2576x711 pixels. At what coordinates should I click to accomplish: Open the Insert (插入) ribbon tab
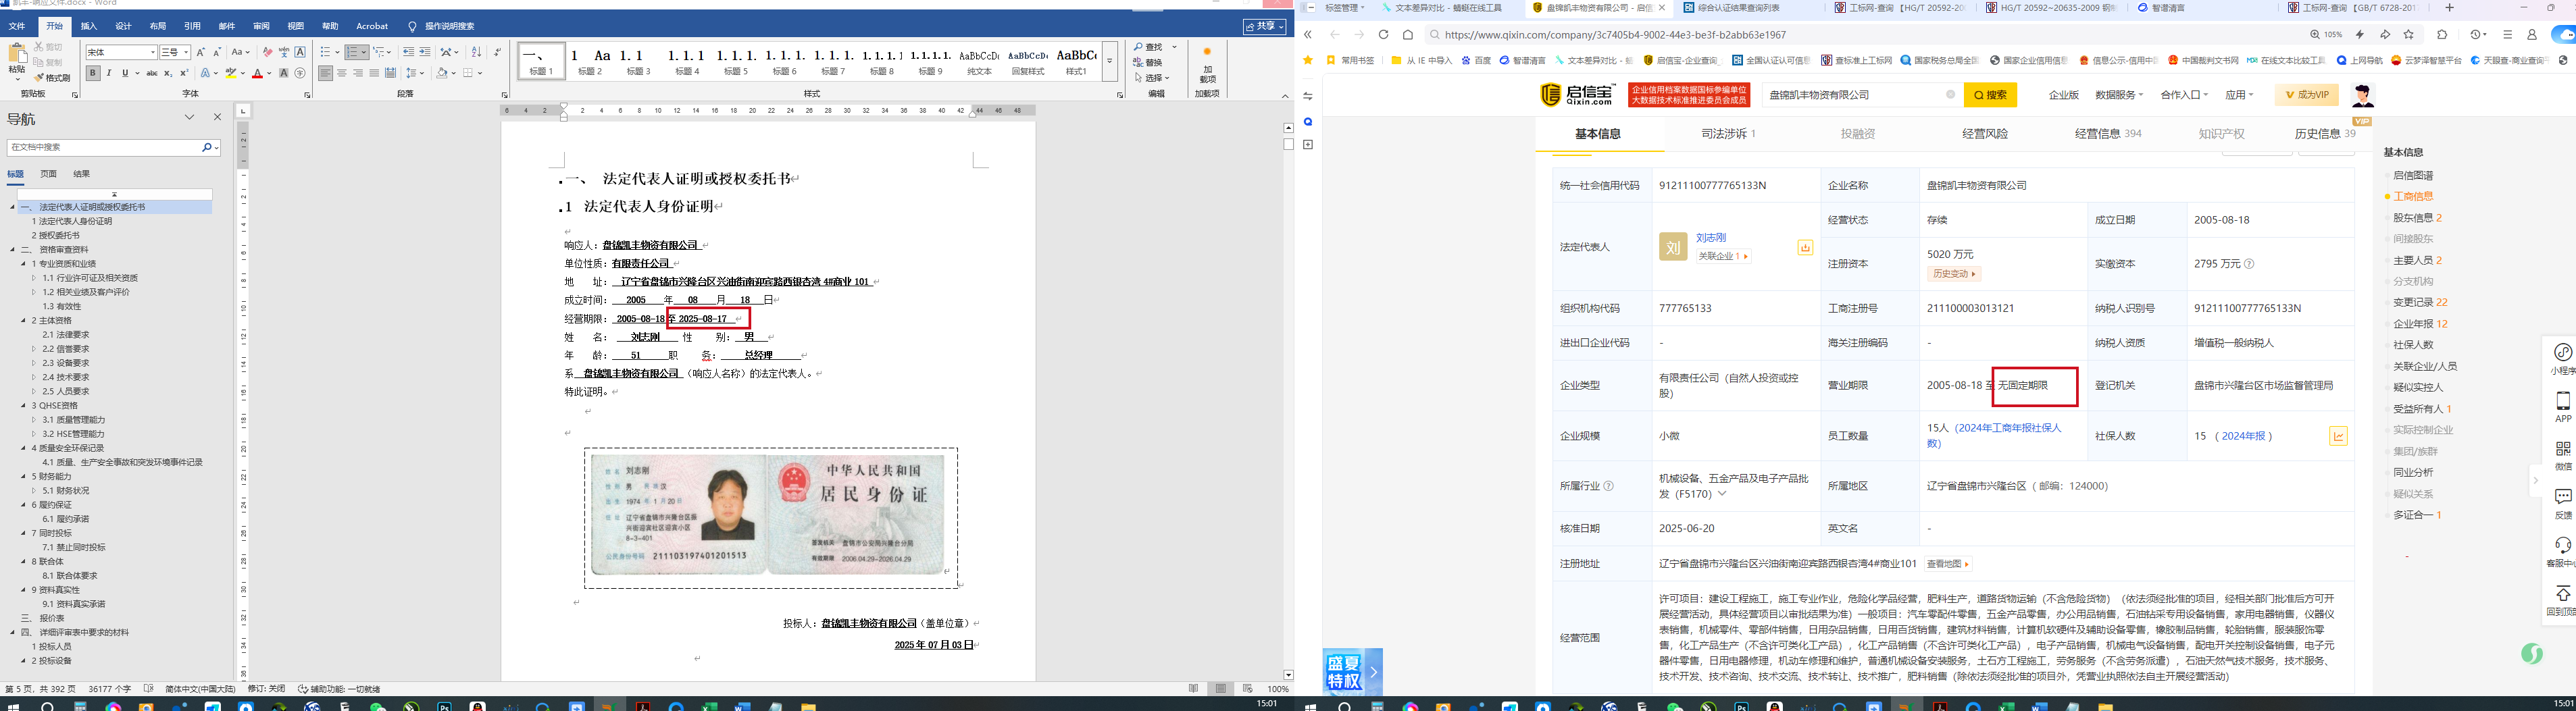pyautogui.click(x=89, y=26)
